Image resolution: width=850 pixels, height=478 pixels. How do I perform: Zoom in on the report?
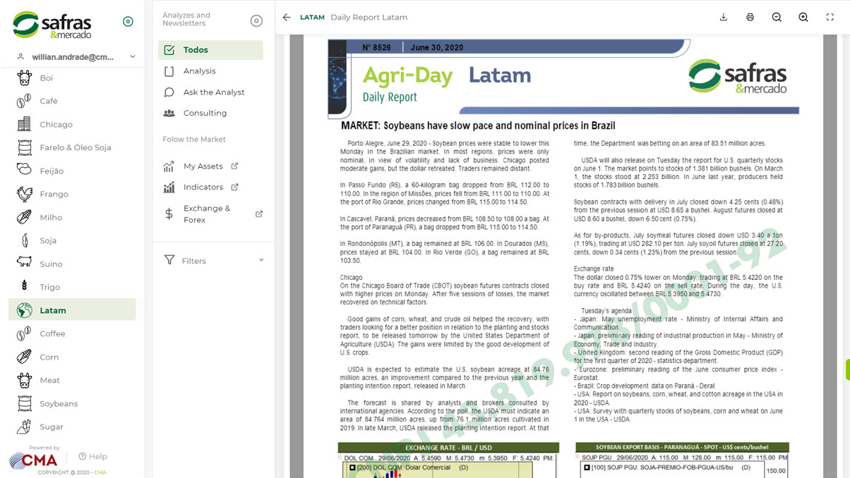coord(803,17)
